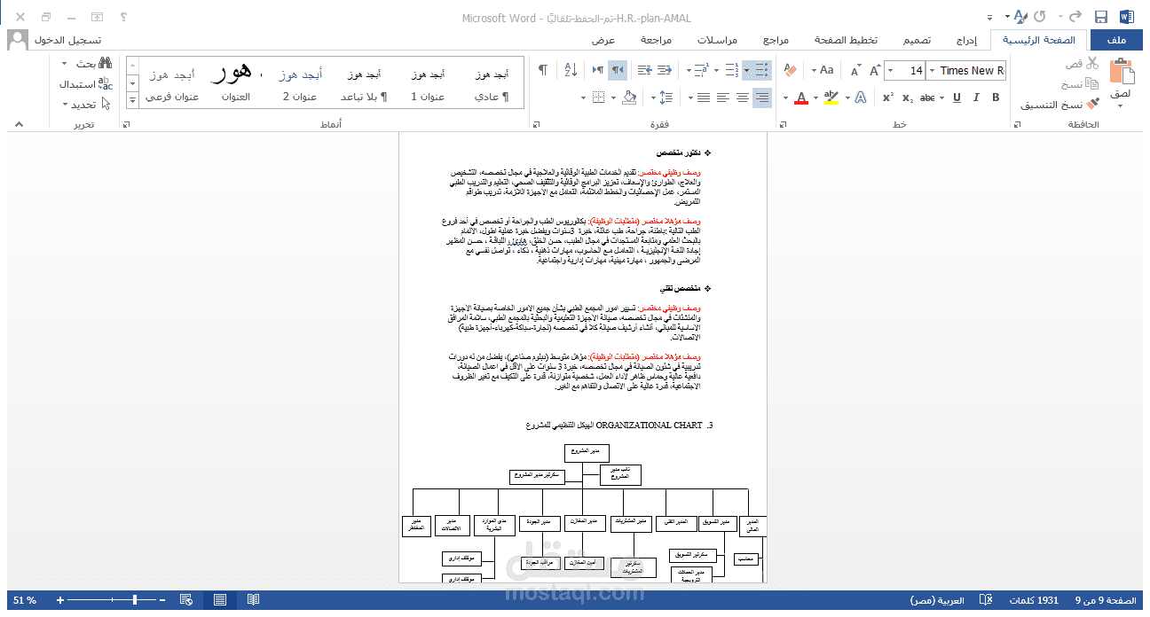Set left-to-right text direction
This screenshot has width=1150, height=617.
click(x=598, y=70)
